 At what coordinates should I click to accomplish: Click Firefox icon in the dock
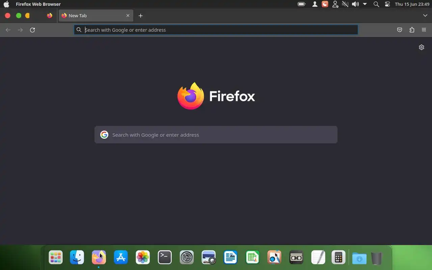(99, 258)
